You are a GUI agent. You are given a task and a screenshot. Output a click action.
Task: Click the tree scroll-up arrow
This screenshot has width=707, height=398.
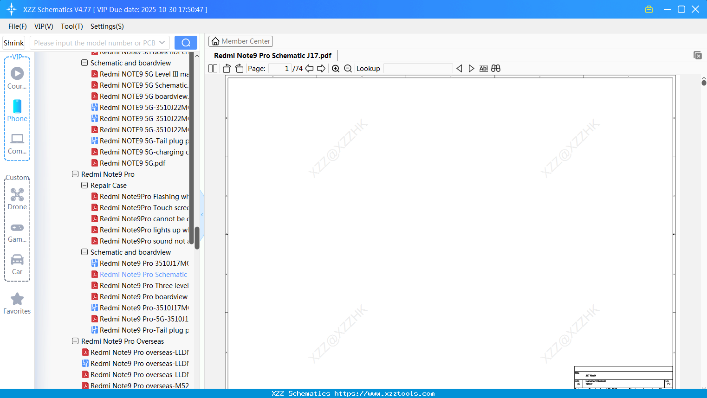tap(197, 56)
